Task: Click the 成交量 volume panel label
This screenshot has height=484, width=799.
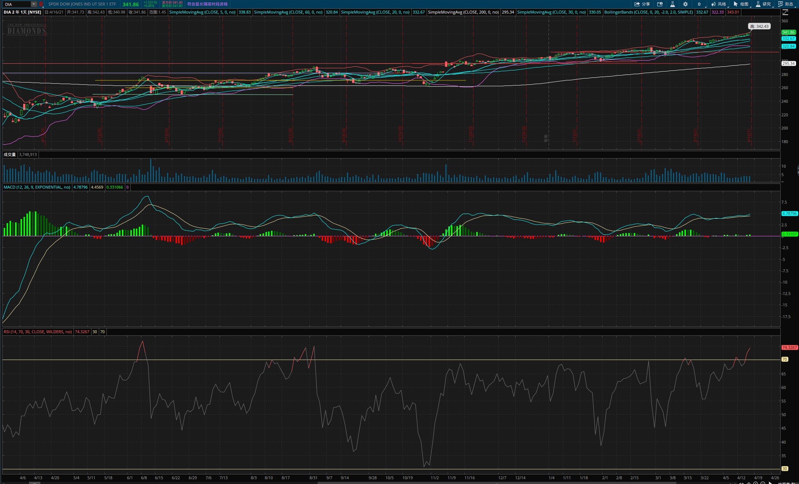Action: [x=10, y=154]
